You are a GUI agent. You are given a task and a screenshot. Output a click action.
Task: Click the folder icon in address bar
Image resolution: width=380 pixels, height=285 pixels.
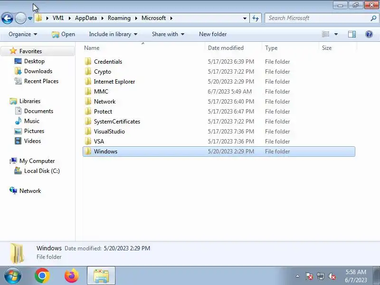pos(38,18)
